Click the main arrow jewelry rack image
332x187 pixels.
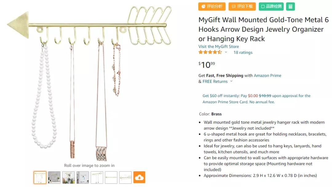89,80
